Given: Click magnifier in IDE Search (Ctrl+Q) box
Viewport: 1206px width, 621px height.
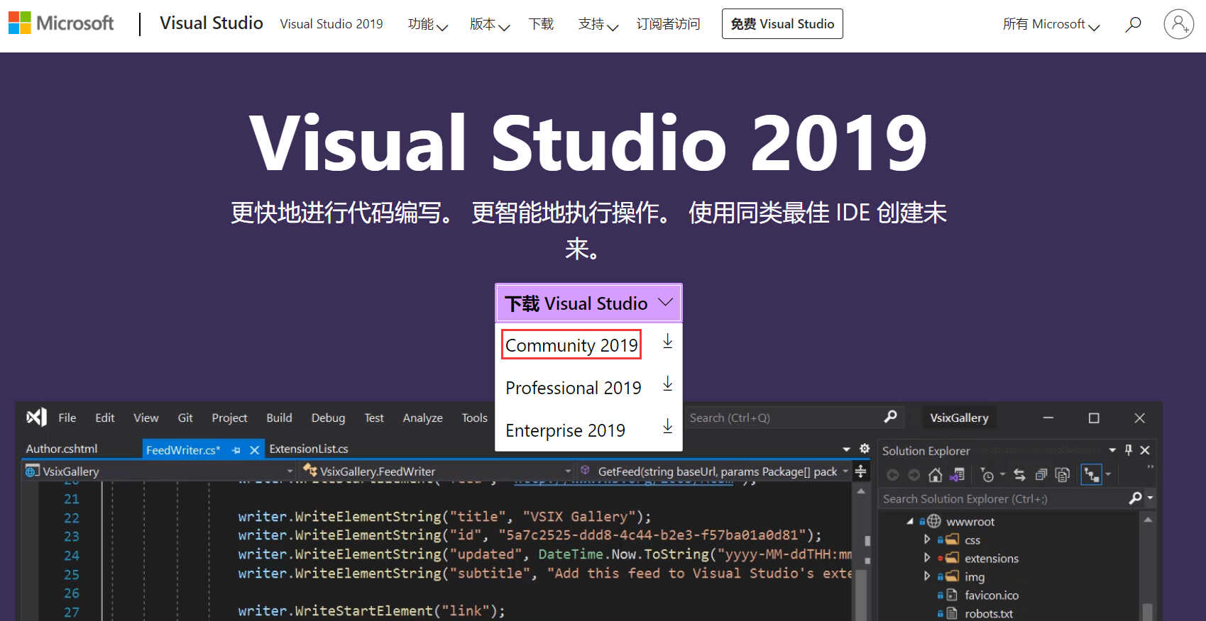Looking at the screenshot, I should (x=890, y=417).
